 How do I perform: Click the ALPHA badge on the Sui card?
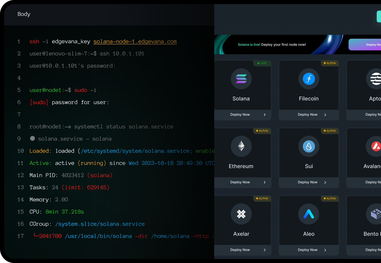[330, 131]
